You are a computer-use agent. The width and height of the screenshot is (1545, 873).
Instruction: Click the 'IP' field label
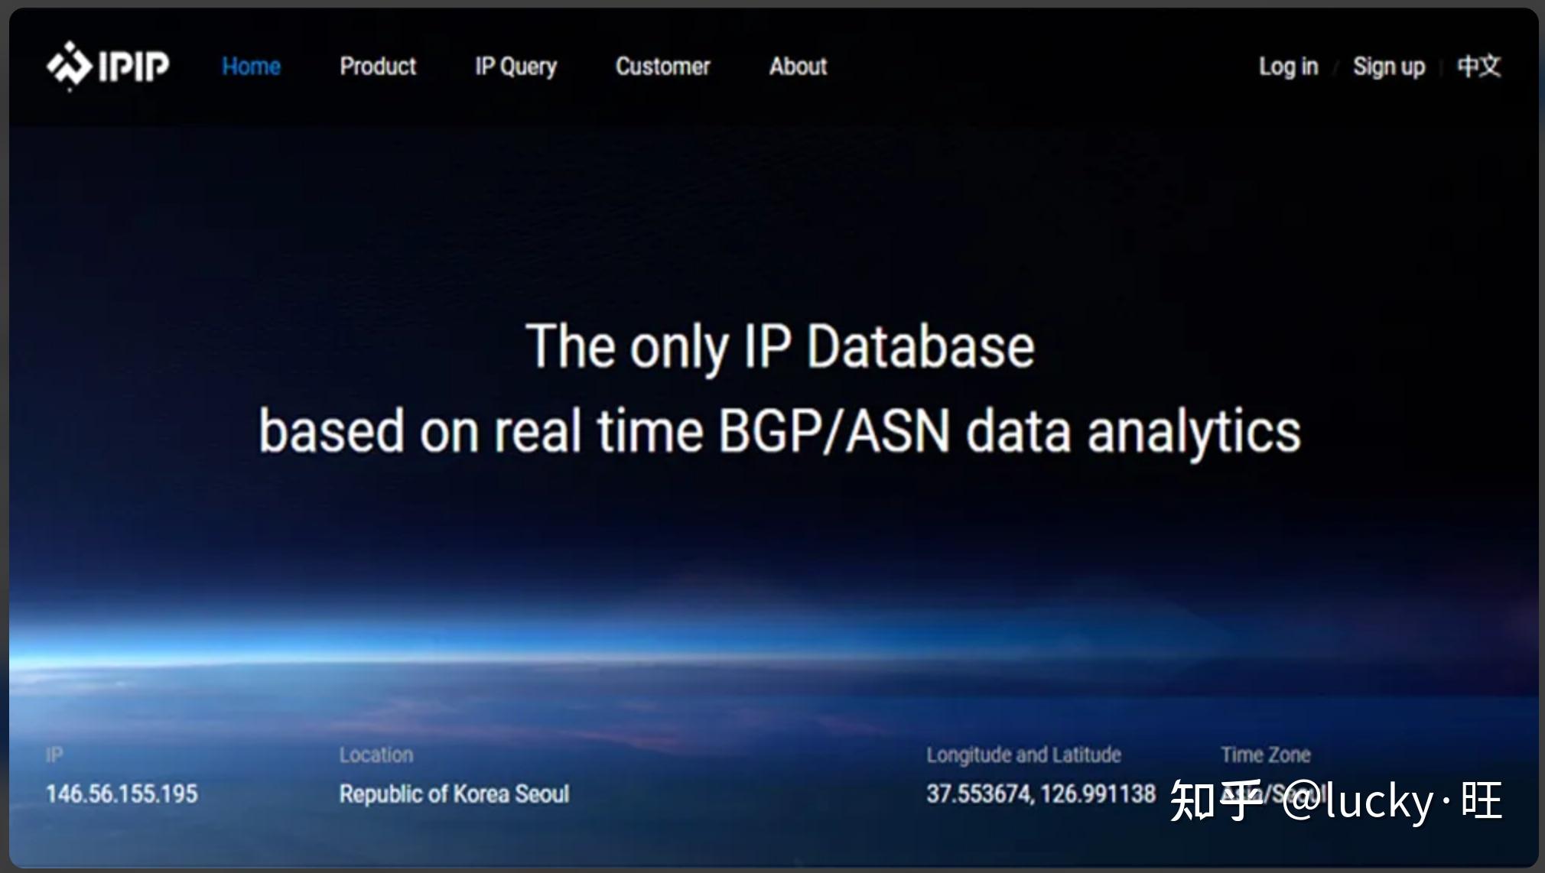pos(54,755)
